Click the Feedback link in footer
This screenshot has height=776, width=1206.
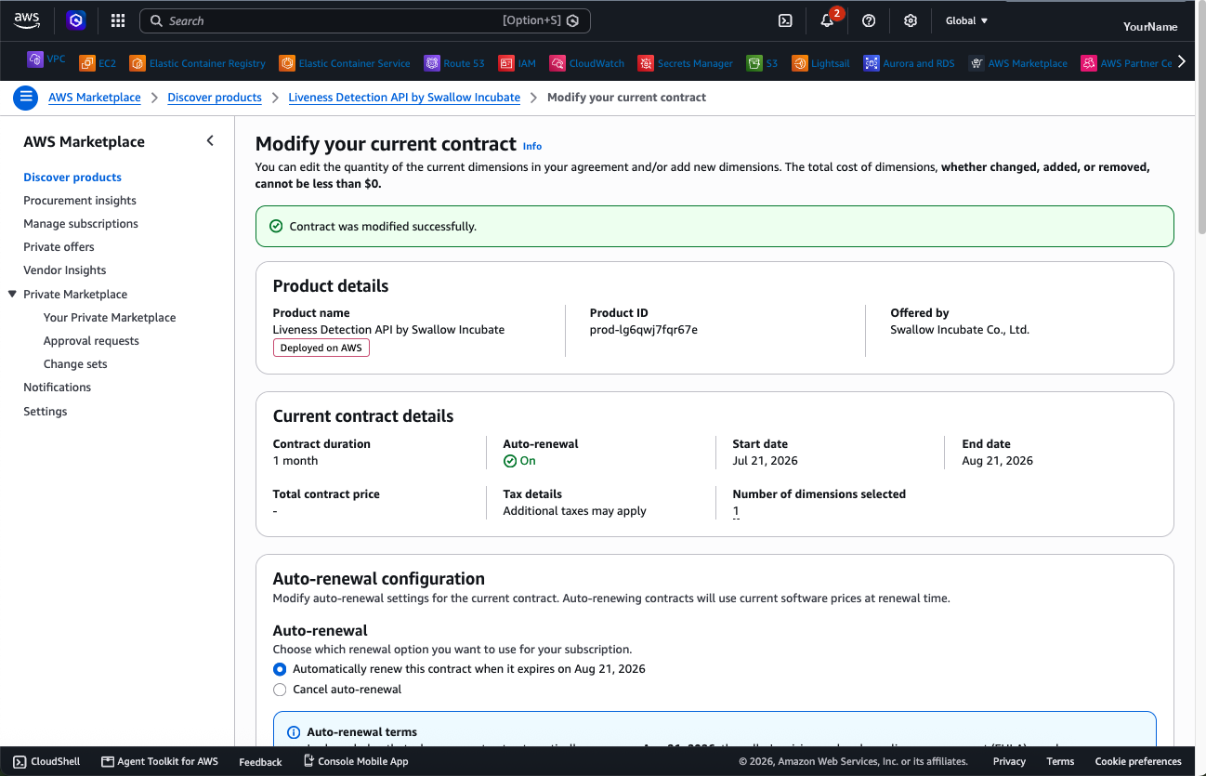click(x=260, y=762)
